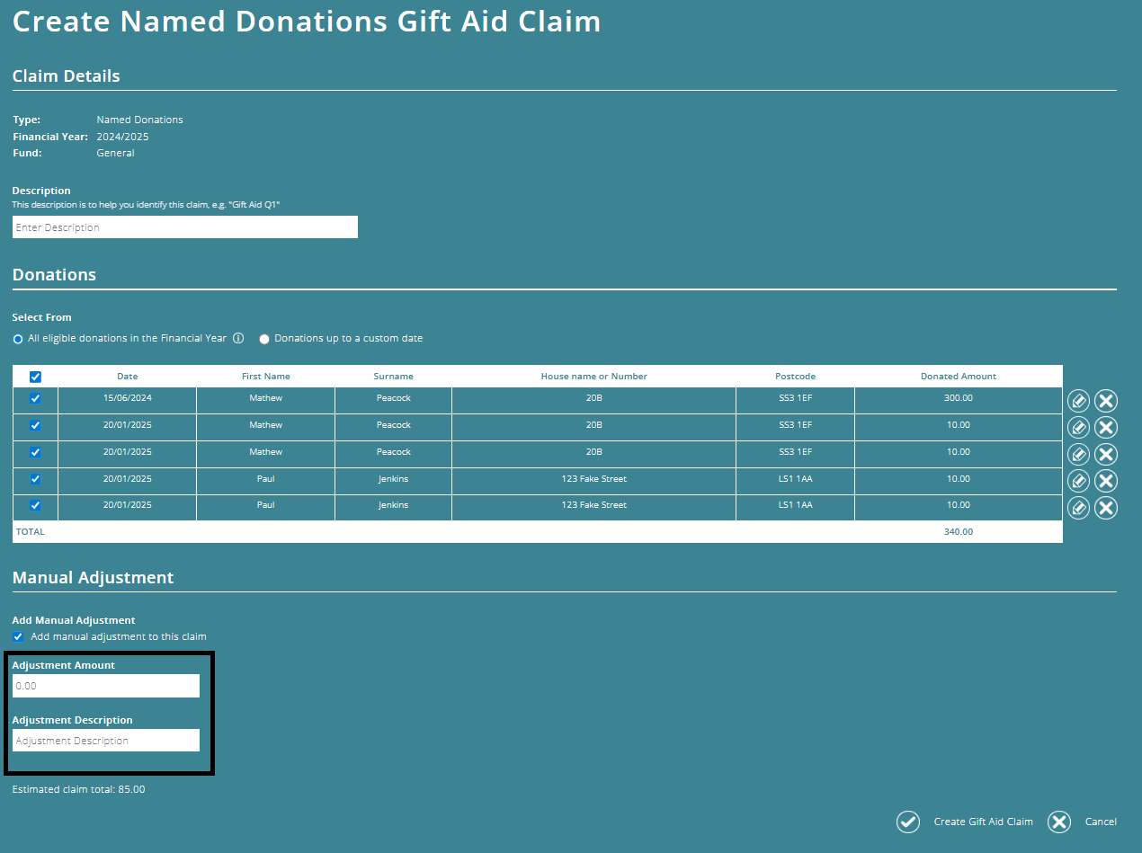Click the X icon beside Cancel
This screenshot has width=1142, height=853.
pyautogui.click(x=1058, y=822)
